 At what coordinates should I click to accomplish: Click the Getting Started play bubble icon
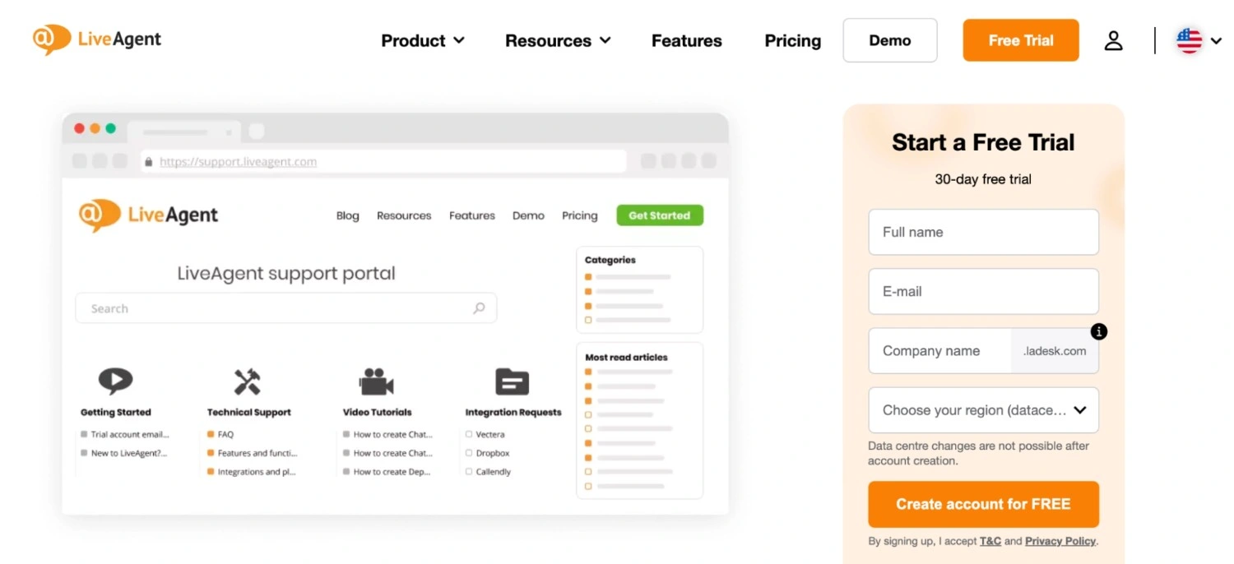tap(115, 381)
